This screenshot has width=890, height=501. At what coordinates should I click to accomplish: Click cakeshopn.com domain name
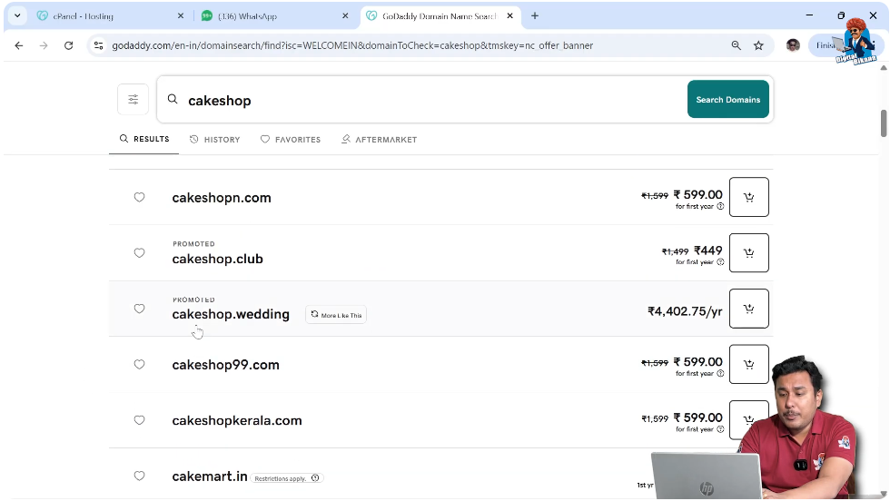point(222,198)
